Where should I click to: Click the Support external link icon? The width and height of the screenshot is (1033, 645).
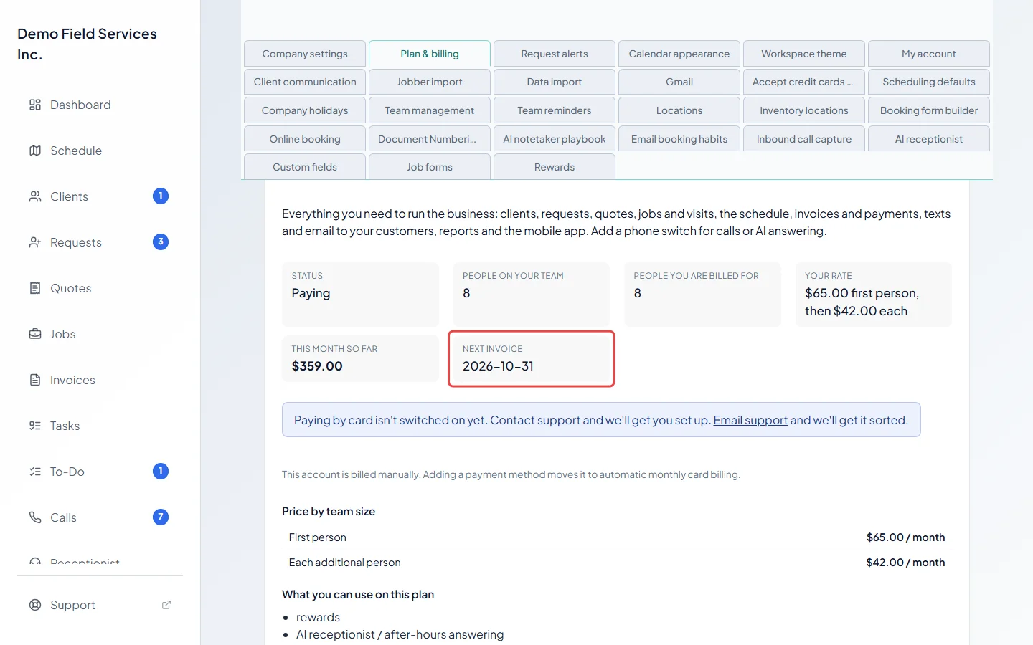(166, 605)
